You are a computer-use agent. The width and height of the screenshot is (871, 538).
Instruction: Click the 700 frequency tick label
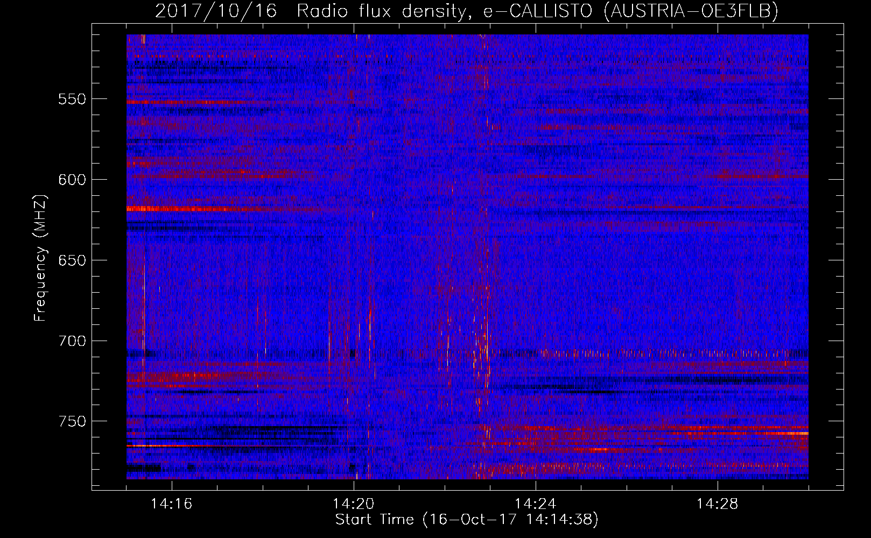(72, 341)
